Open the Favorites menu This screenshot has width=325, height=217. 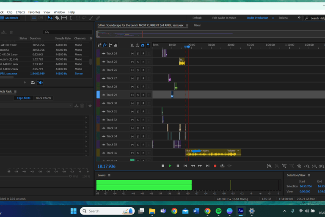pyautogui.click(x=34, y=12)
